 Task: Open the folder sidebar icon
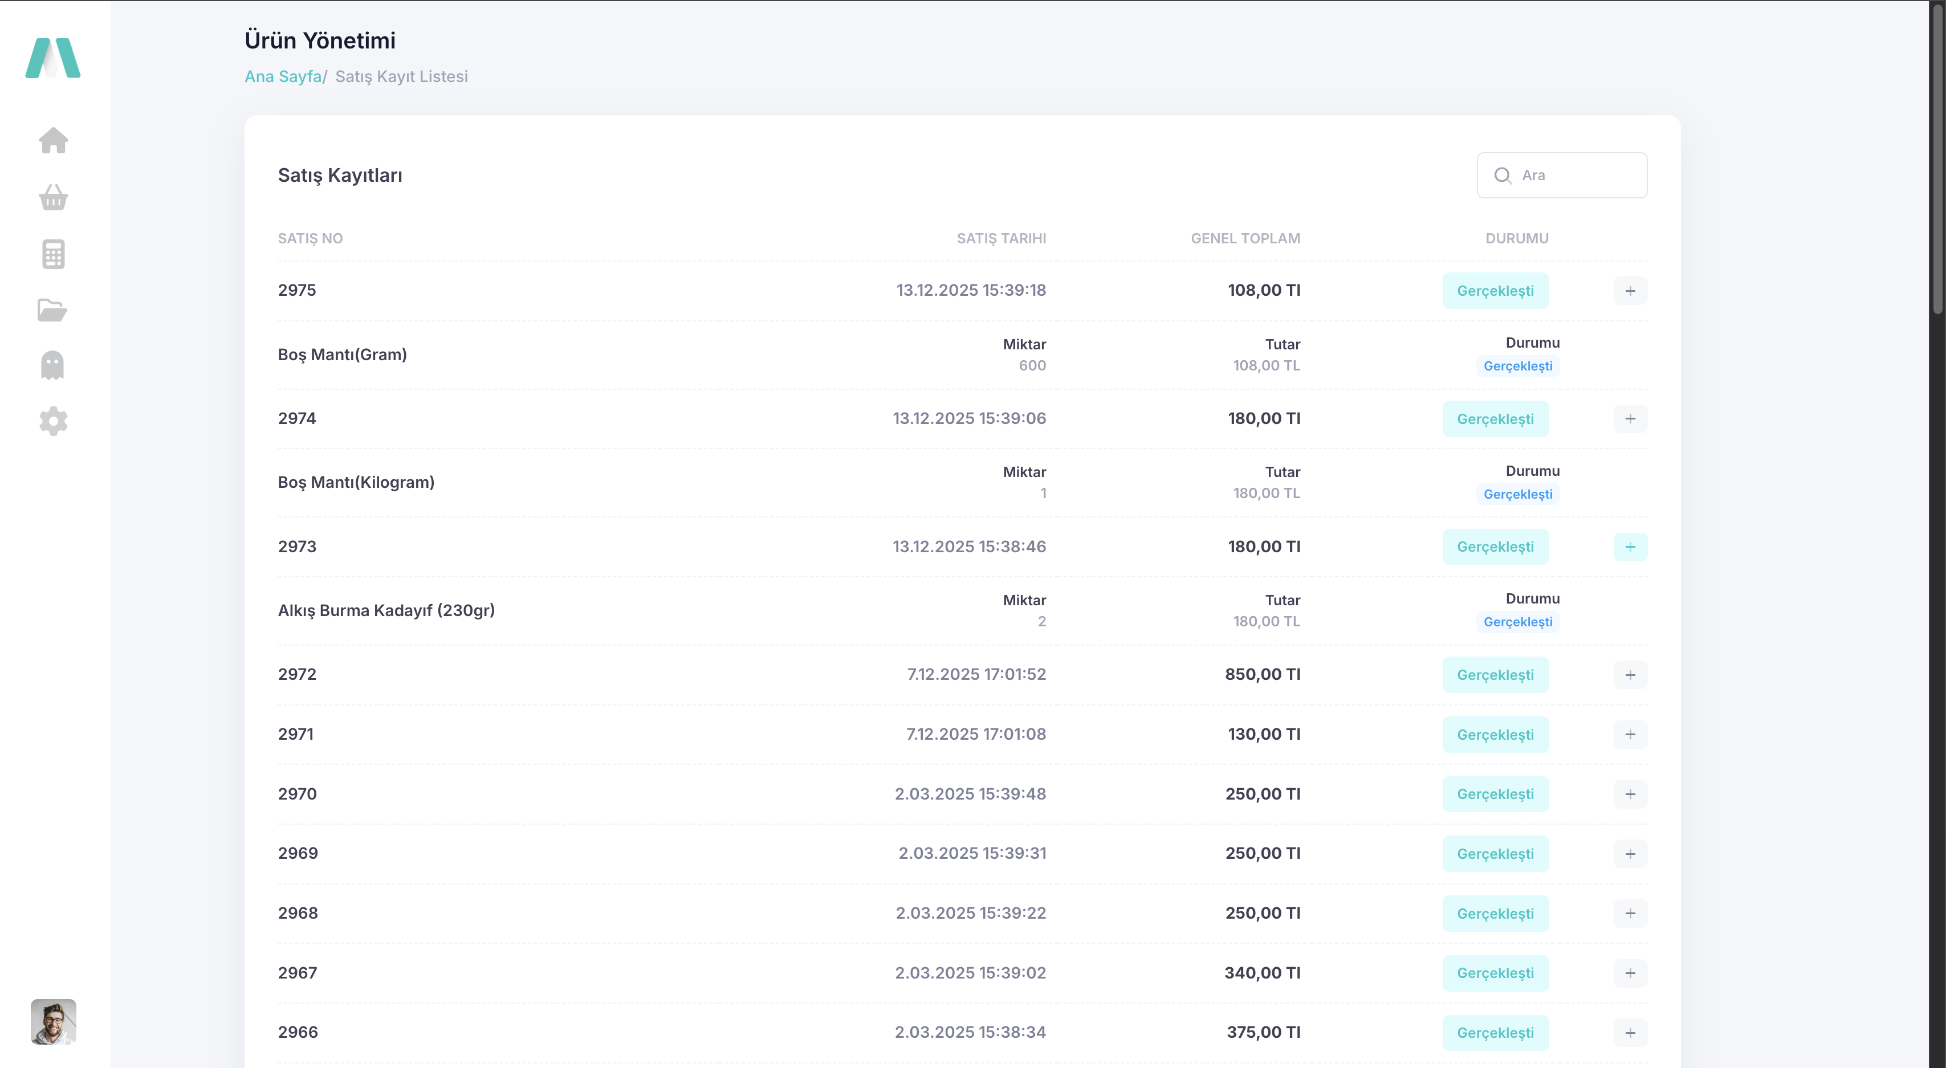52,309
